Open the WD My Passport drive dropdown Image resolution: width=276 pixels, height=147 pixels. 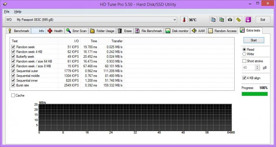175,20
